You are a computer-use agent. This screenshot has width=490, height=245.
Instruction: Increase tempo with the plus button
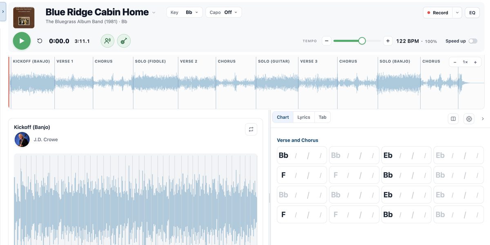pos(388,41)
